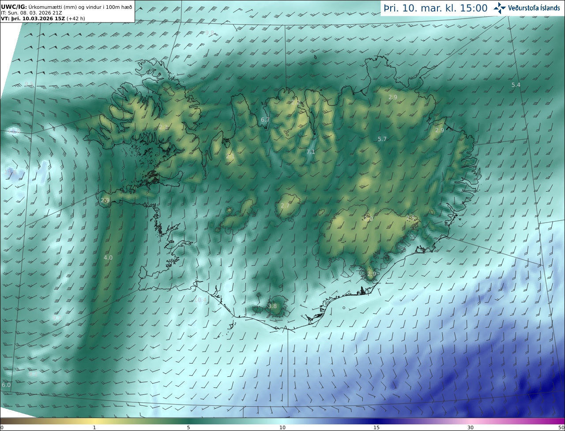Click the 6.7 value label on the map
Viewport: 565px width, 431px height.
point(265,120)
